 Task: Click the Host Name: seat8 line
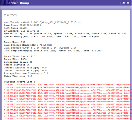[x=15, y=28]
